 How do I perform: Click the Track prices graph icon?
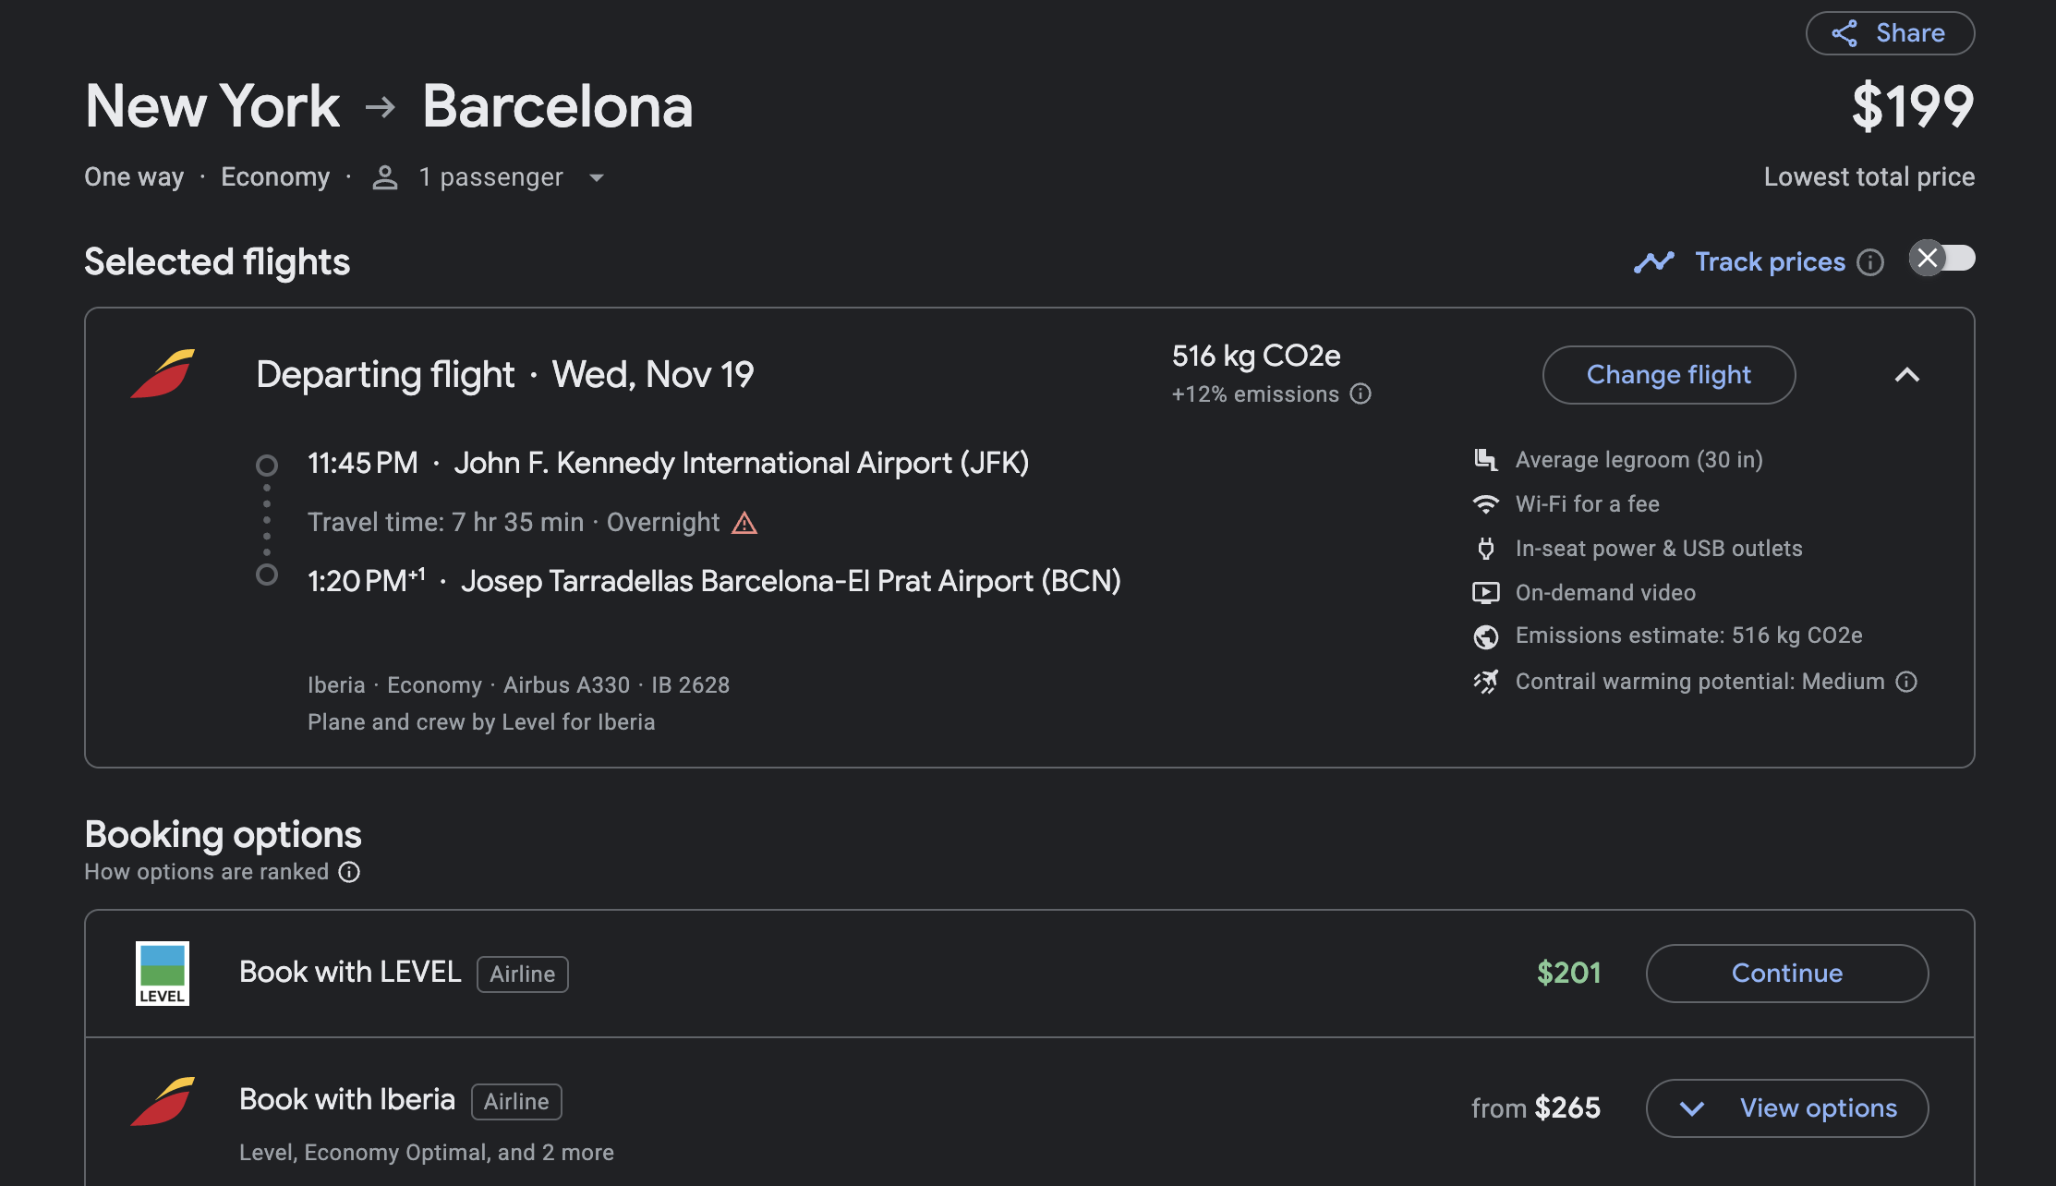(x=1653, y=262)
